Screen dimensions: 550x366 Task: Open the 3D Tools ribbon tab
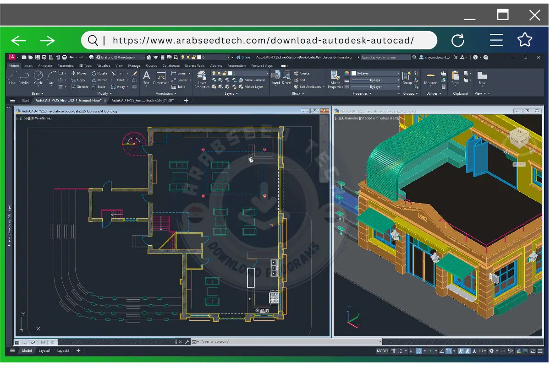(85, 65)
